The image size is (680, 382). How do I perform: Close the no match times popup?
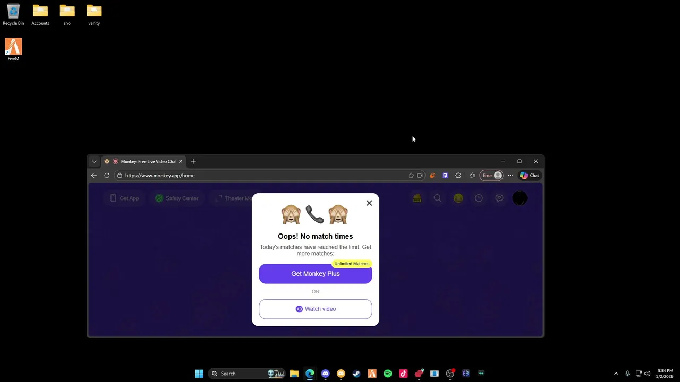pyautogui.click(x=369, y=203)
